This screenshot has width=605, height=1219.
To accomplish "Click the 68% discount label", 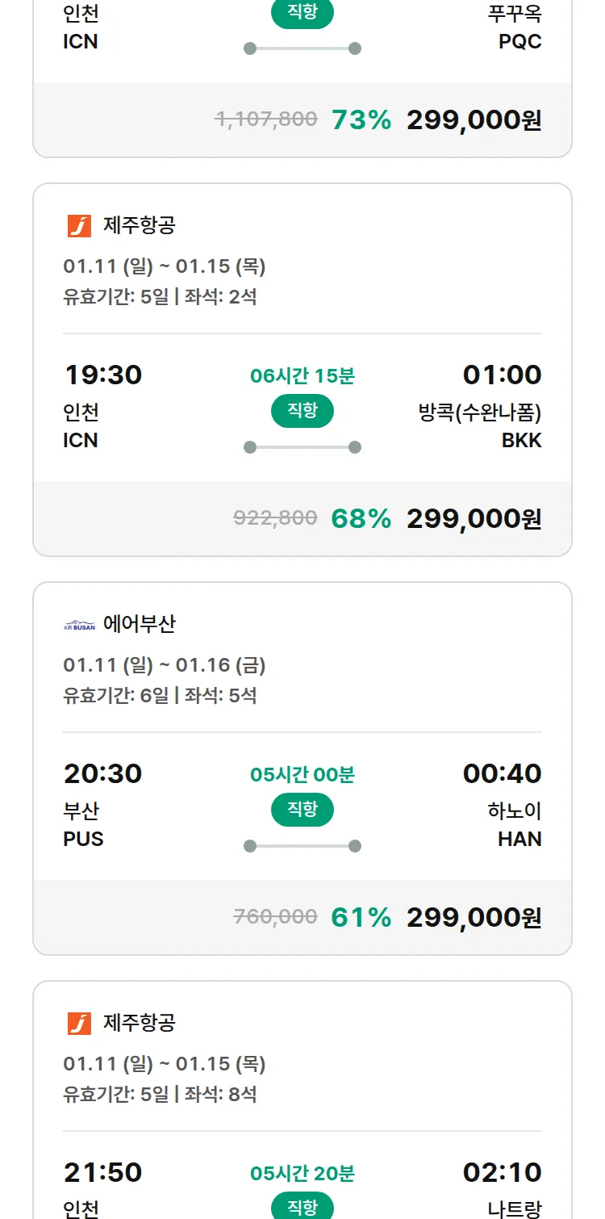I will pyautogui.click(x=361, y=518).
